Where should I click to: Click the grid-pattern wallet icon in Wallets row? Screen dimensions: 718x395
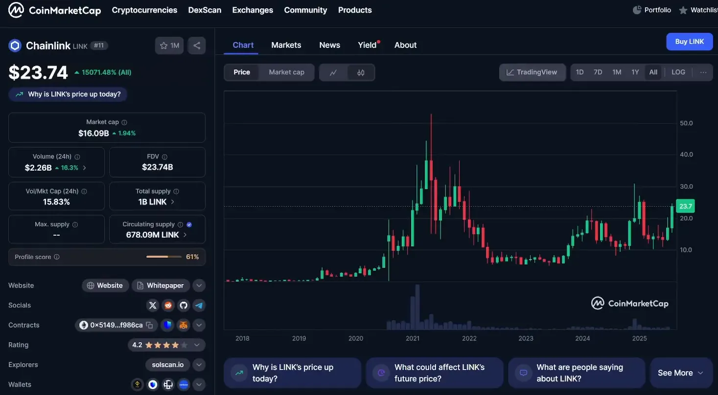click(x=168, y=385)
